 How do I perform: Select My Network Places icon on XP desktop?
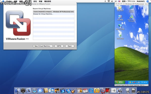[x=120, y=27]
